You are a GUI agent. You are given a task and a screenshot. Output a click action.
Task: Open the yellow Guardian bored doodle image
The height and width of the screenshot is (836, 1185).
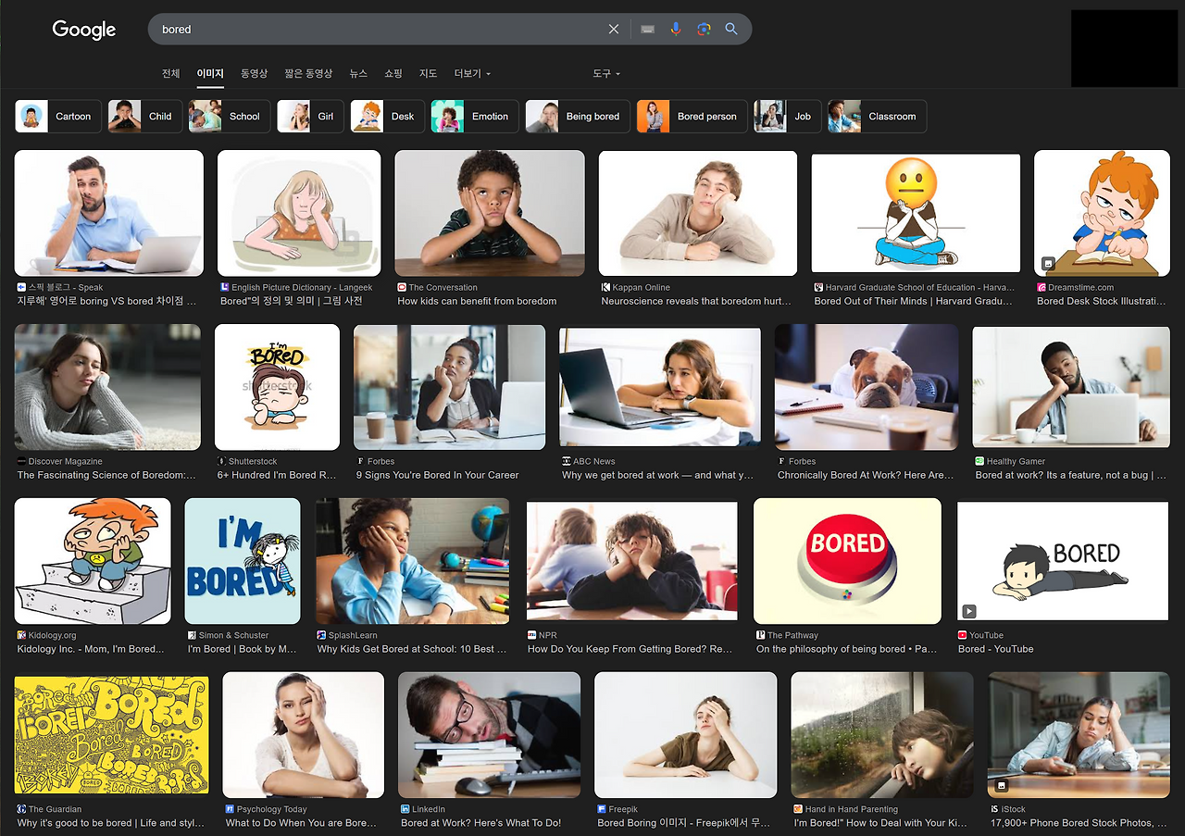pyautogui.click(x=112, y=735)
